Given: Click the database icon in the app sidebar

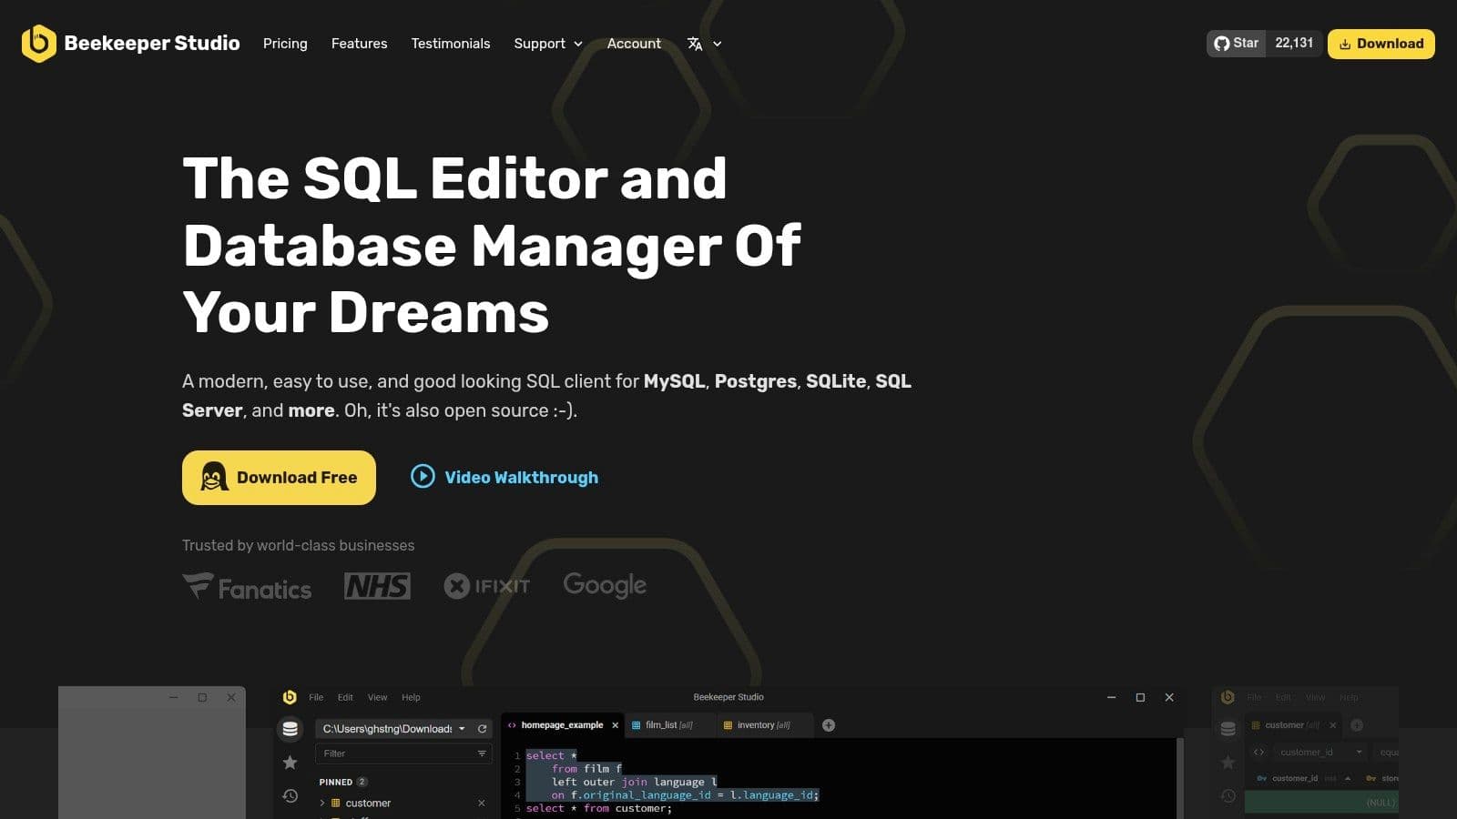Looking at the screenshot, I should tap(290, 729).
